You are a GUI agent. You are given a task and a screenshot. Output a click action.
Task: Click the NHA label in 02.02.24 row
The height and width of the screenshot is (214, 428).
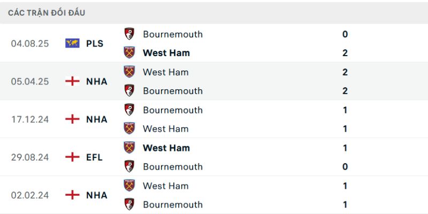pos(96,195)
